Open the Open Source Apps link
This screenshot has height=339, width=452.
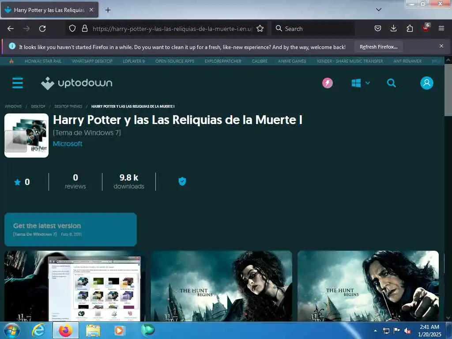pyautogui.click(x=175, y=61)
